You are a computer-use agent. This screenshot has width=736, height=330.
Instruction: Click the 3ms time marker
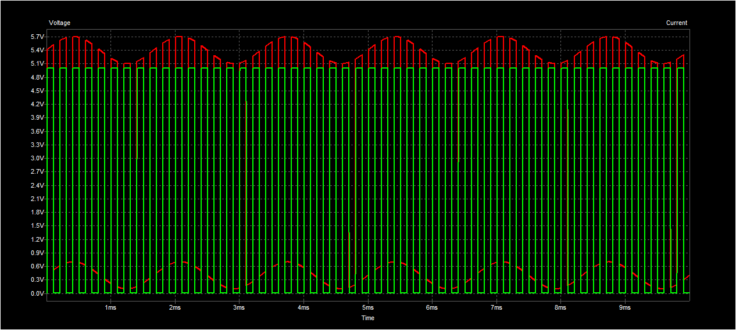pyautogui.click(x=239, y=307)
